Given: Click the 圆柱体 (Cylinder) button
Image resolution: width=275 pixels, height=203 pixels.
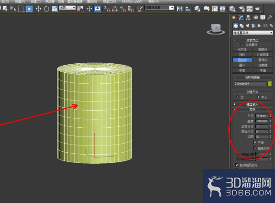Looking at the screenshot, I should tap(242, 60).
